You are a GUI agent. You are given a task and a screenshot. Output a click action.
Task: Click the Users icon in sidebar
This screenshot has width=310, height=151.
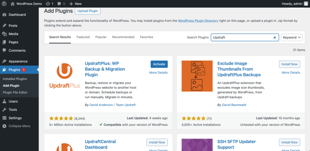4,101
